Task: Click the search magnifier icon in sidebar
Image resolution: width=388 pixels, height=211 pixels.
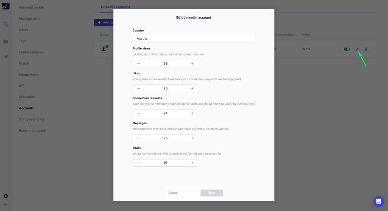Action: tap(6, 24)
